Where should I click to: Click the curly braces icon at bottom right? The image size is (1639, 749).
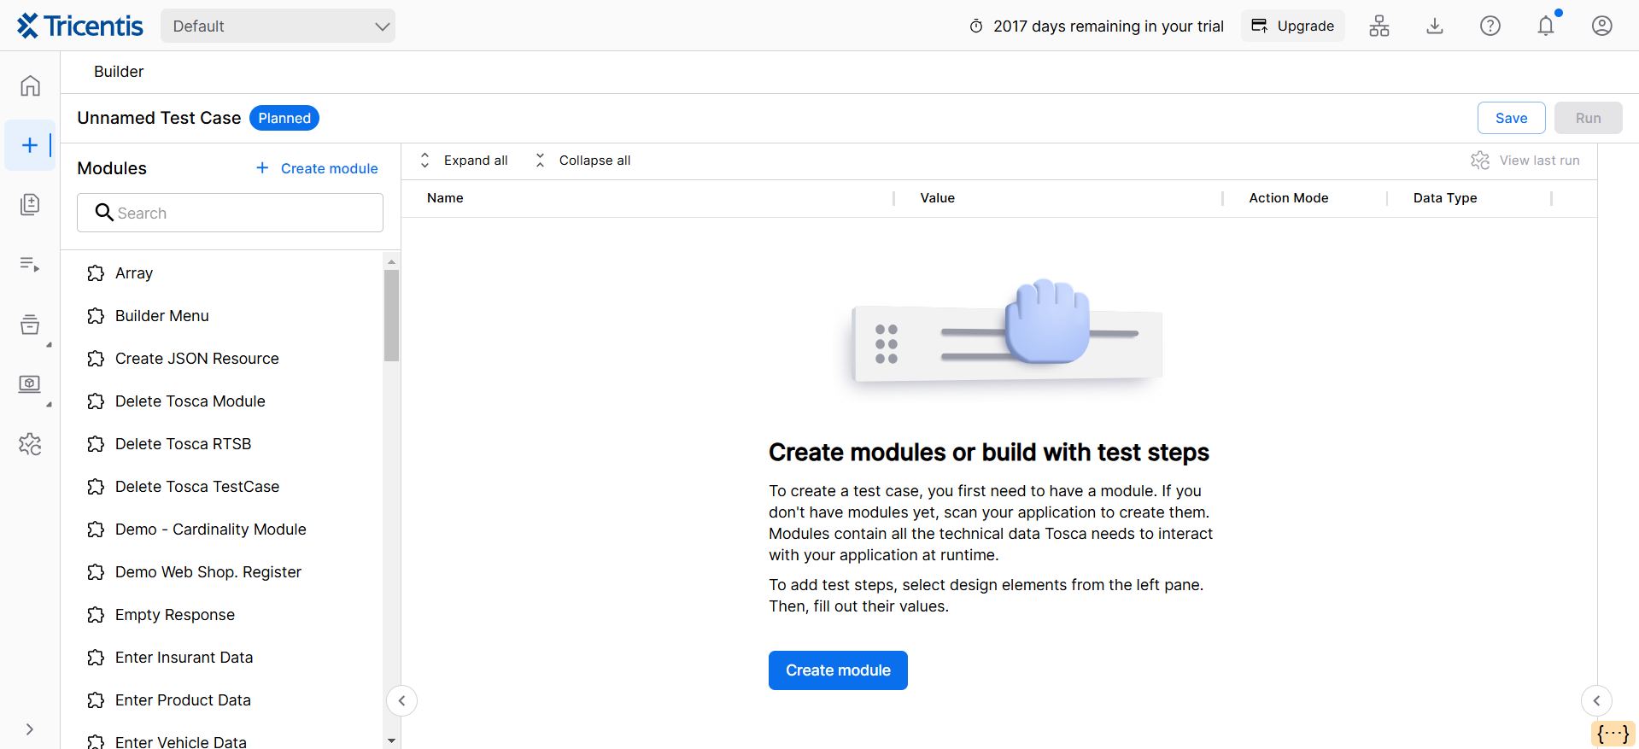coord(1613,734)
